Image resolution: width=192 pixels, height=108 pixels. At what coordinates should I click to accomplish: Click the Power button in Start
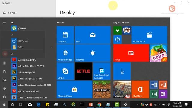pos(4,97)
